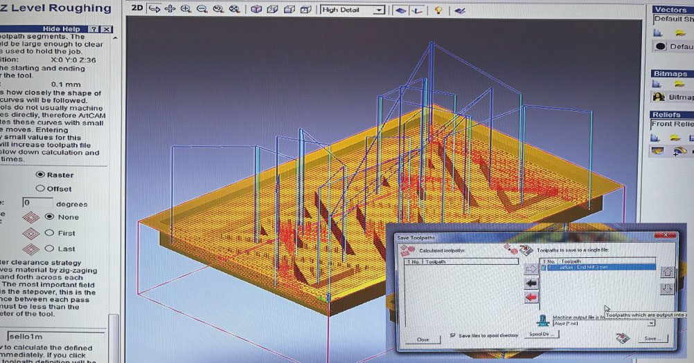
Task: Click the add relief icon with plus
Action: [679, 152]
